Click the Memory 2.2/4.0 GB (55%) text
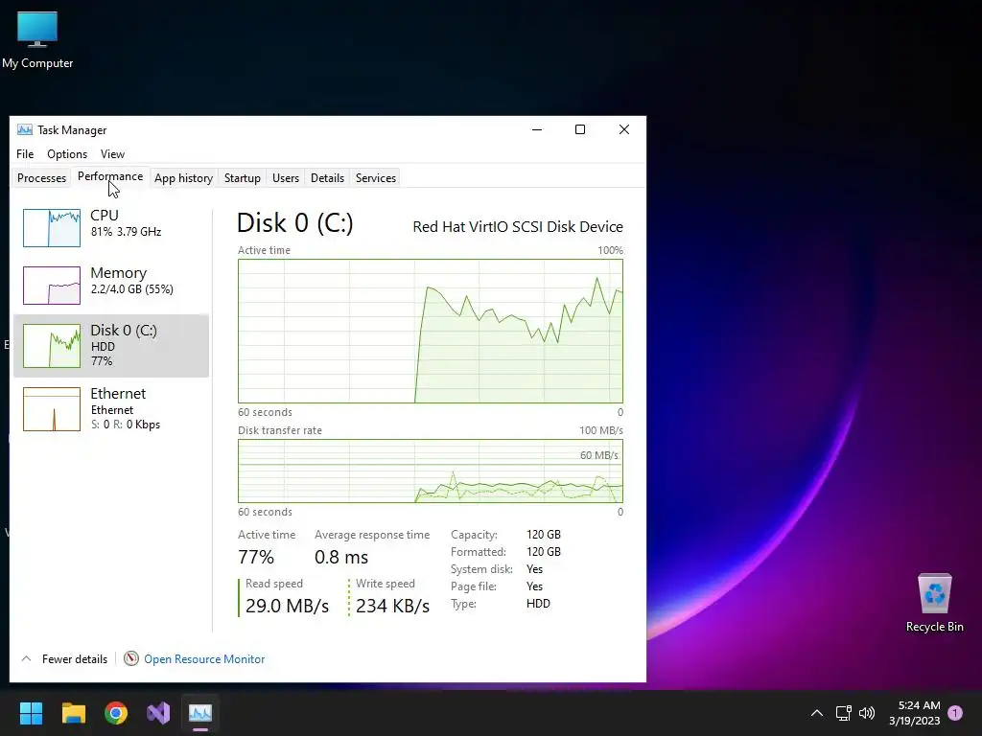Image resolution: width=982 pixels, height=736 pixels. [132, 289]
